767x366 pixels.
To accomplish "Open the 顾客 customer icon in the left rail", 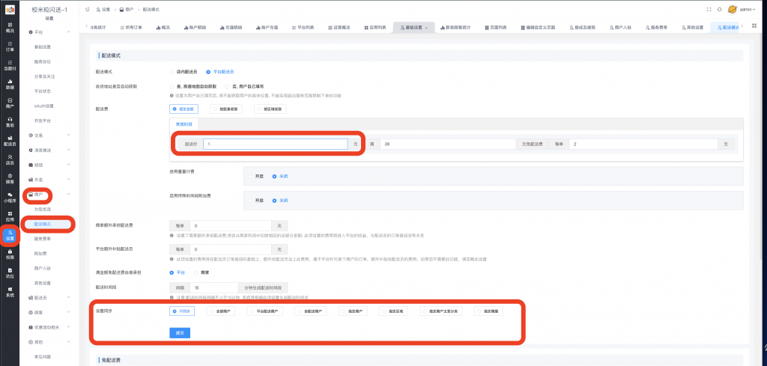I will (x=10, y=178).
